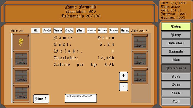
Task: Select player inventory slot 0
Action: (140, 42)
